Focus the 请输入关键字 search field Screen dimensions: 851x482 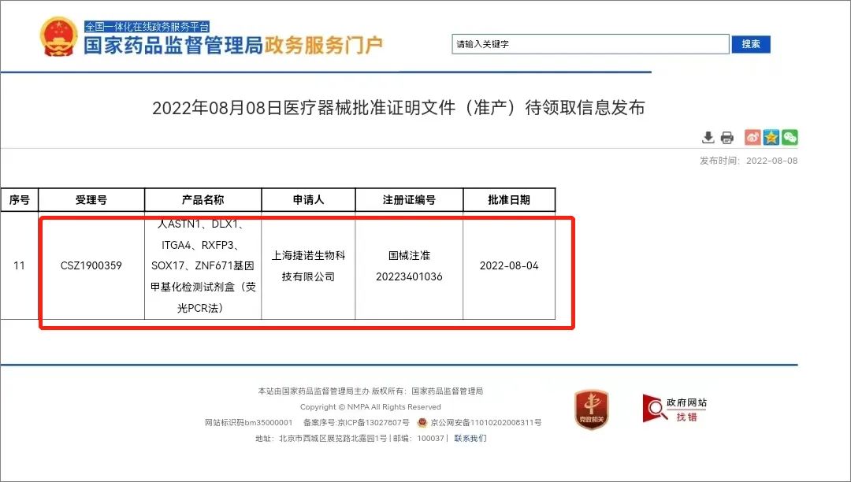pyautogui.click(x=590, y=44)
